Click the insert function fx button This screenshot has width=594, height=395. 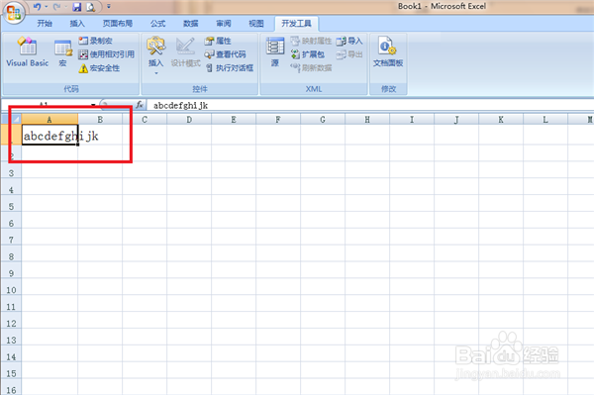coord(140,105)
